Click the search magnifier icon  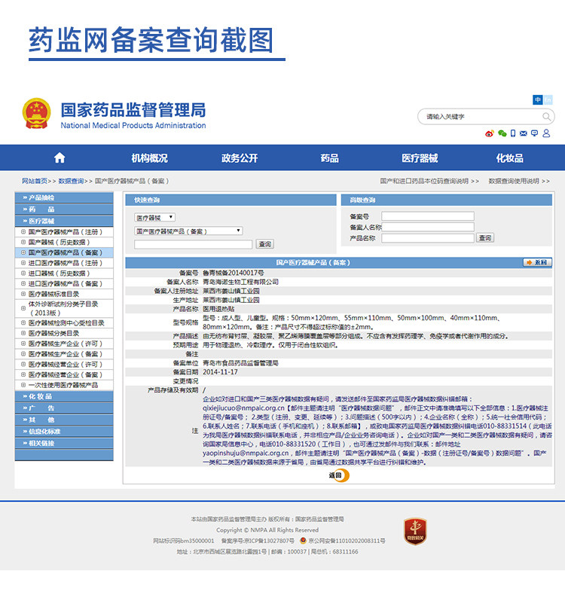546,116
